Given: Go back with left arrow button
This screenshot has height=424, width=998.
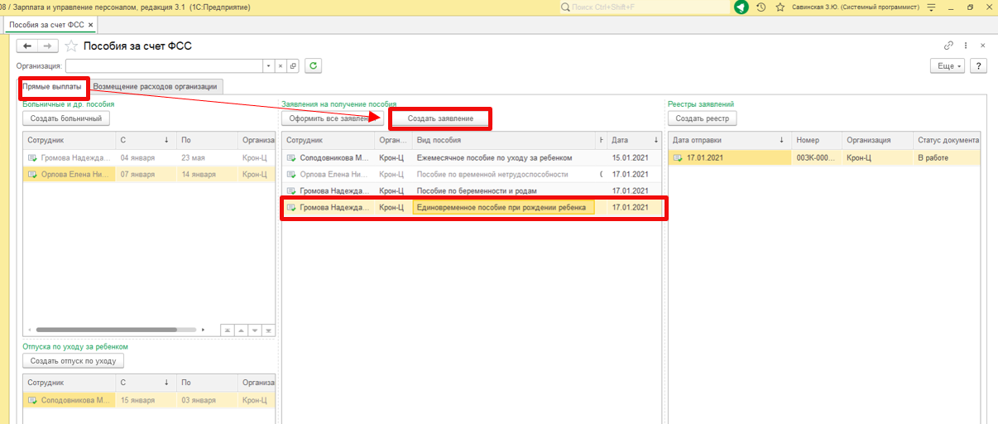Looking at the screenshot, I should pos(27,46).
